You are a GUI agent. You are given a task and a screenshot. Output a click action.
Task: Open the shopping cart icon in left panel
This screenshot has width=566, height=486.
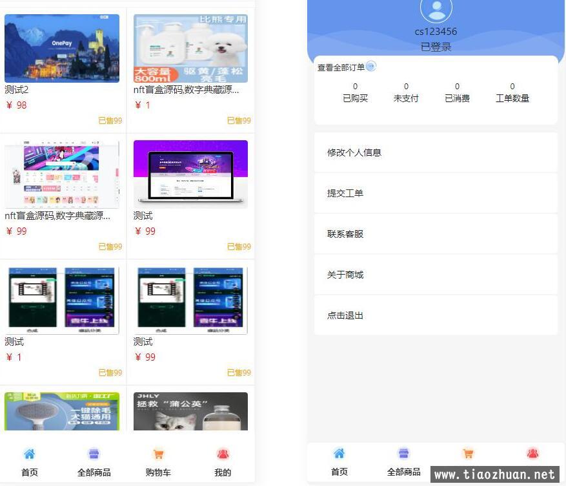pyautogui.click(x=158, y=454)
